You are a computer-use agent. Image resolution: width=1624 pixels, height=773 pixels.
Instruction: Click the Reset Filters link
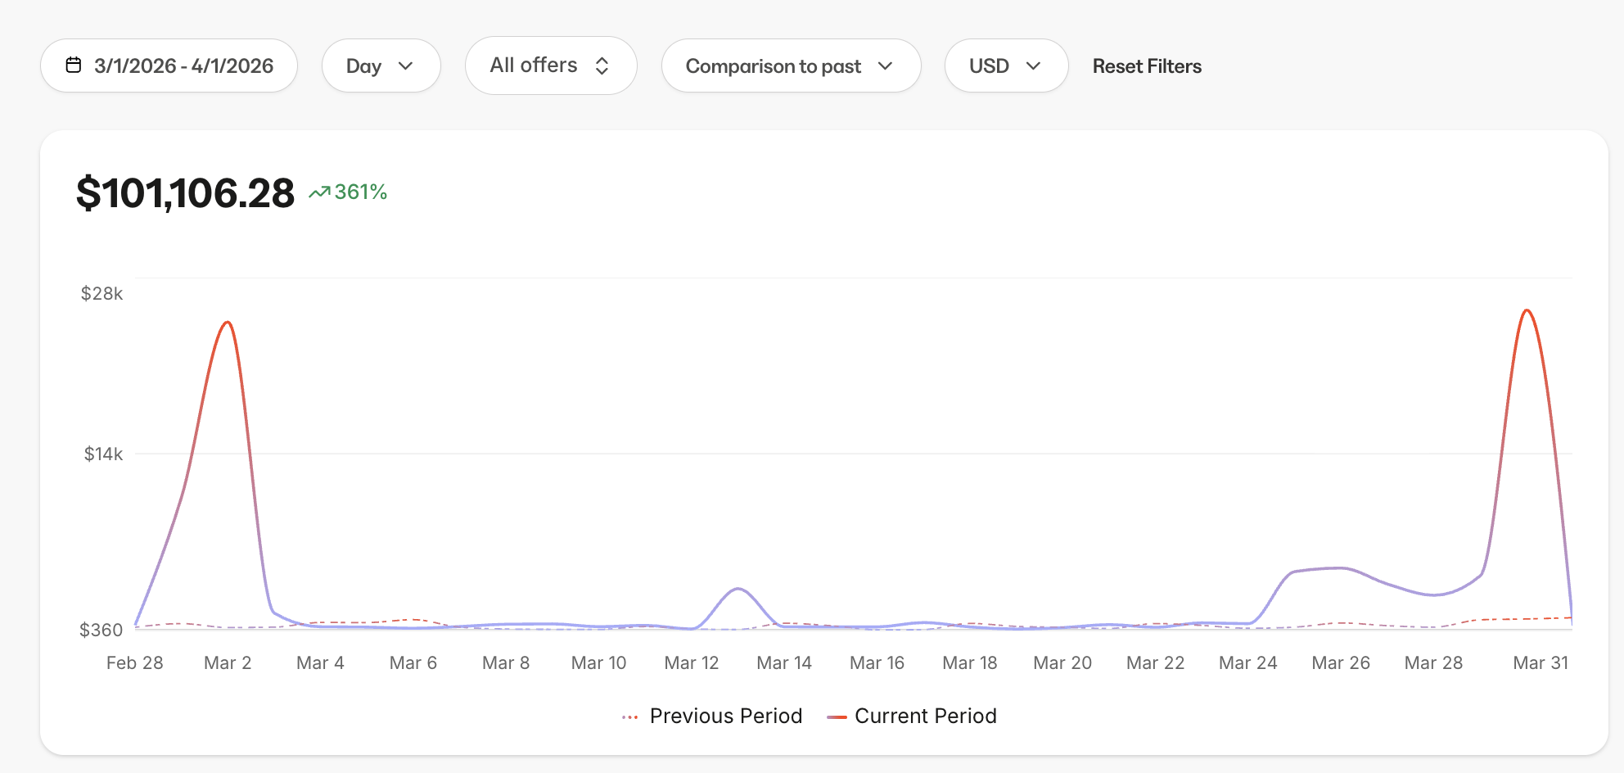(1147, 66)
